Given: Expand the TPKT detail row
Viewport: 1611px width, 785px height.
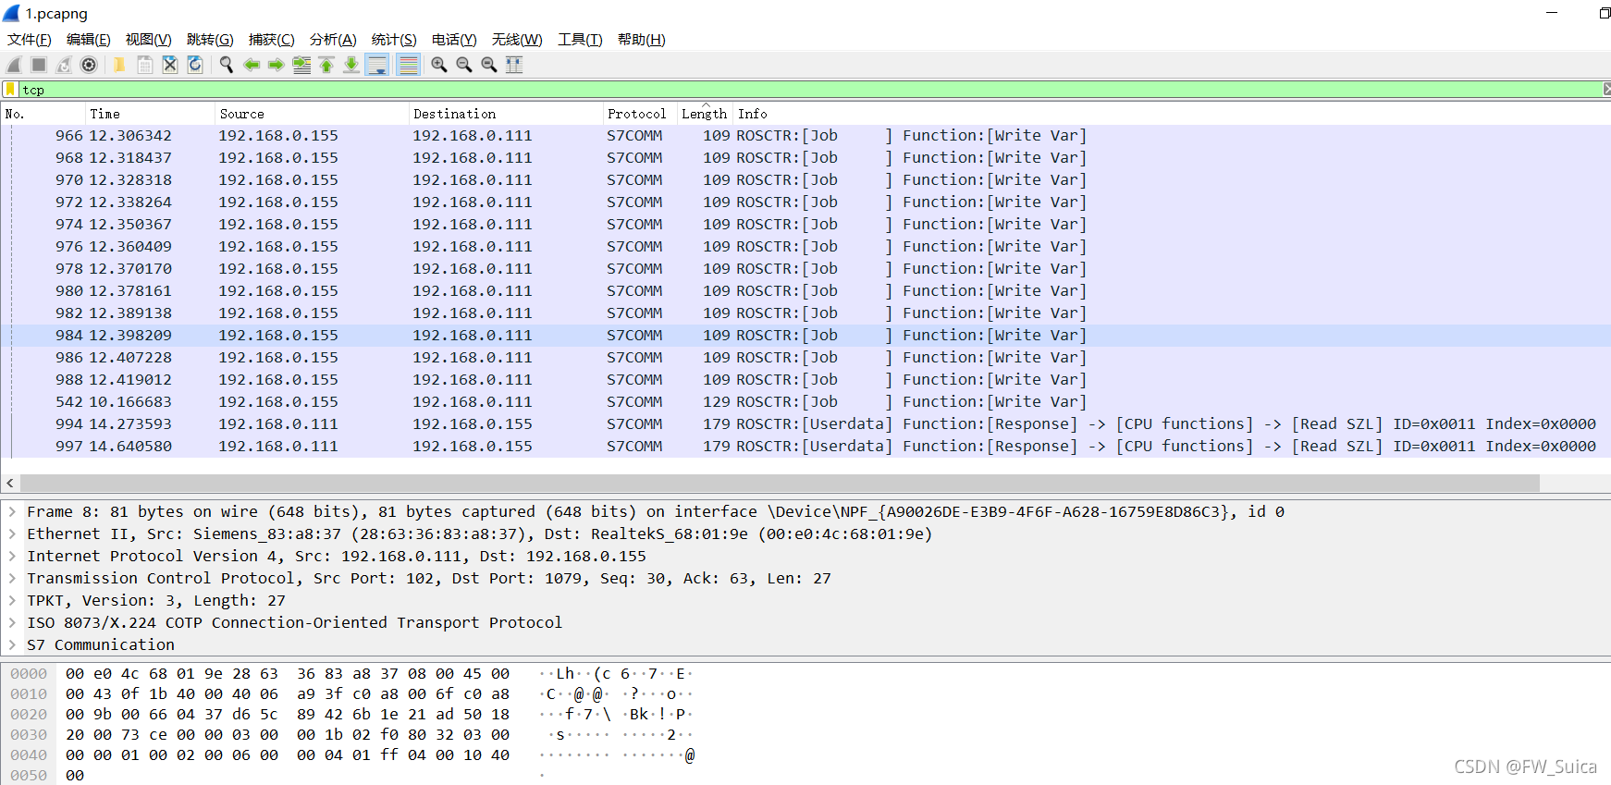Looking at the screenshot, I should (12, 601).
